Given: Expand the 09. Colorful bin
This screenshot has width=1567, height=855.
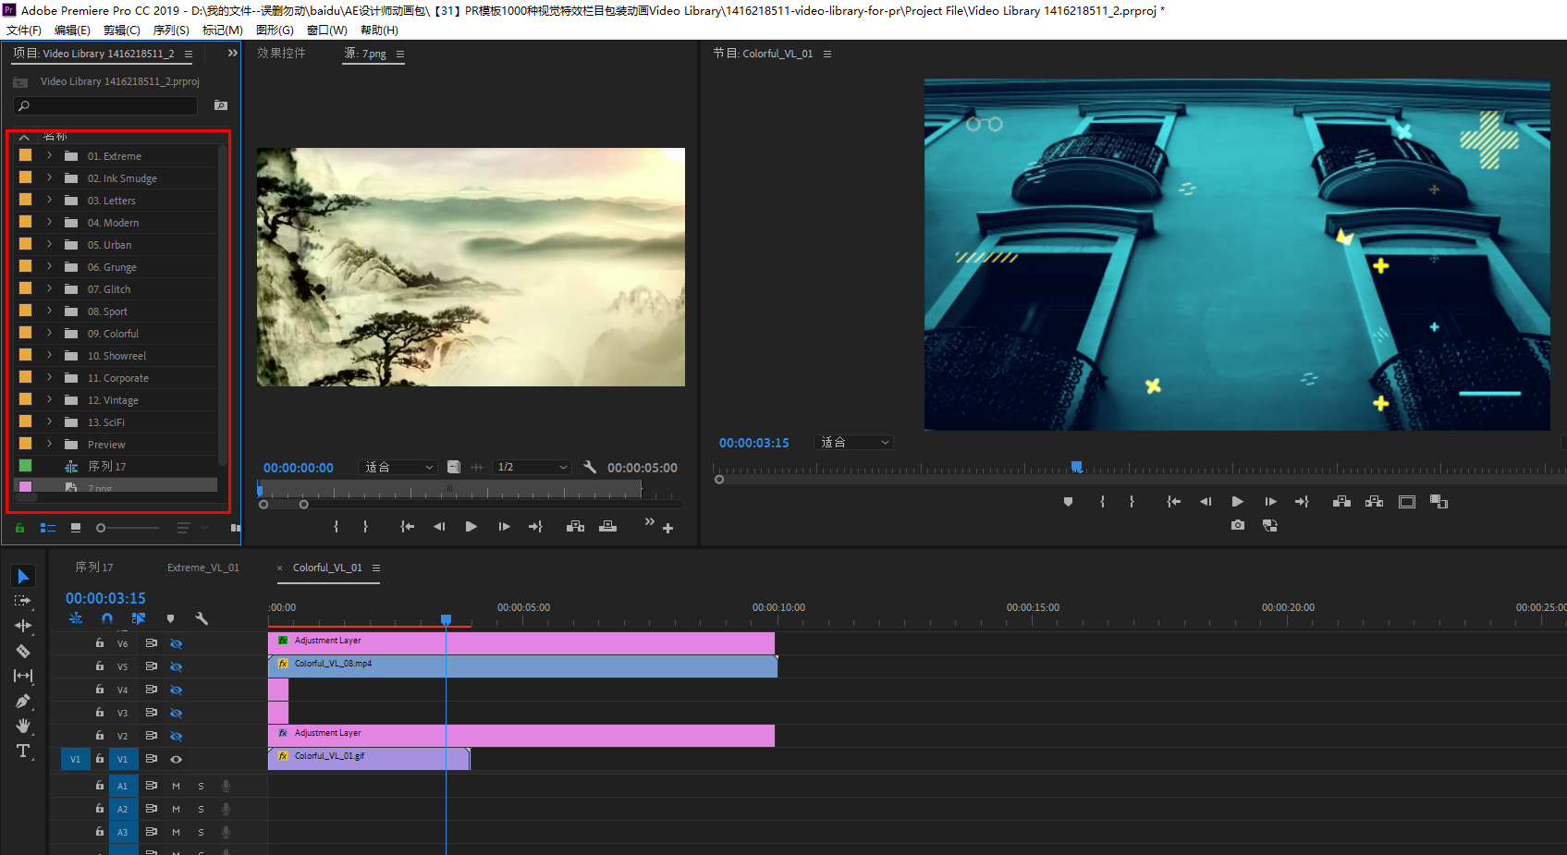Looking at the screenshot, I should click(49, 333).
